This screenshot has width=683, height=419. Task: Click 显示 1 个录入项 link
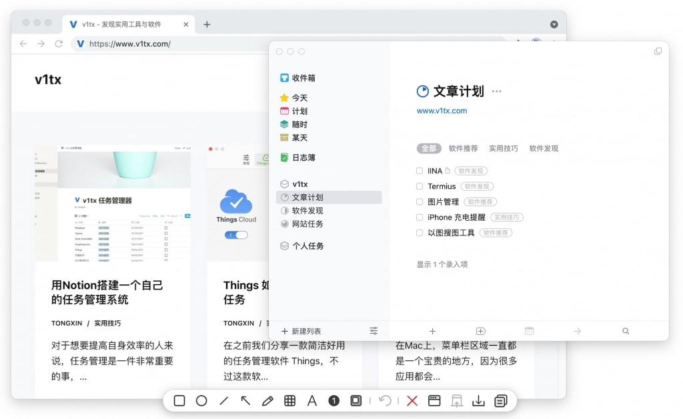442,264
